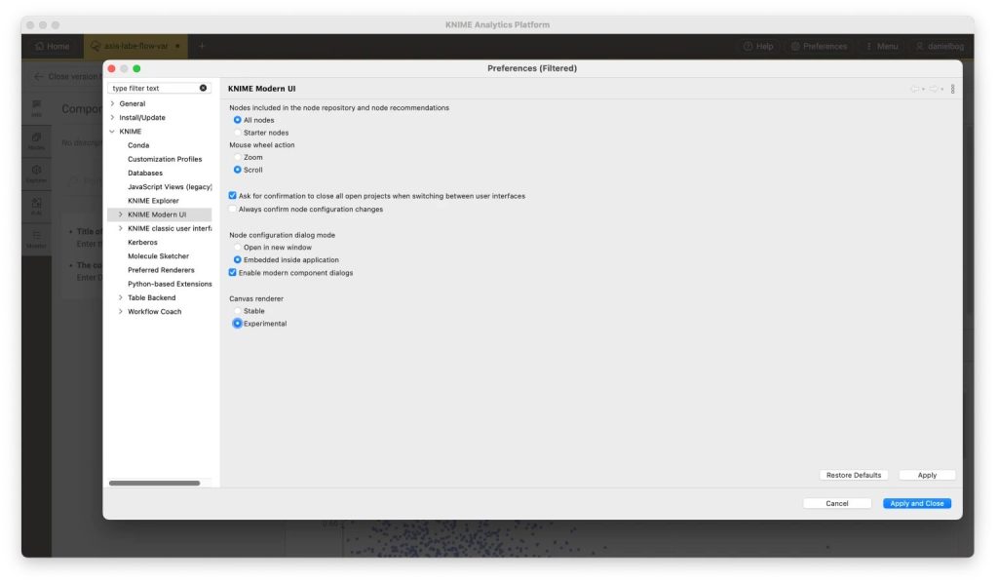Open the Molecule Sketcher preferences page
Image resolution: width=998 pixels, height=584 pixels.
[159, 256]
